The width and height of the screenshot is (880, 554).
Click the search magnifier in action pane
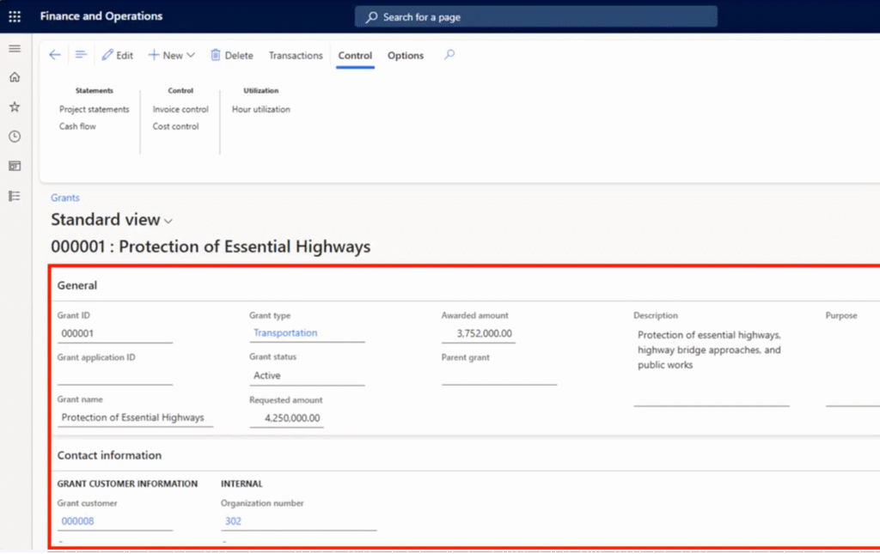[449, 55]
